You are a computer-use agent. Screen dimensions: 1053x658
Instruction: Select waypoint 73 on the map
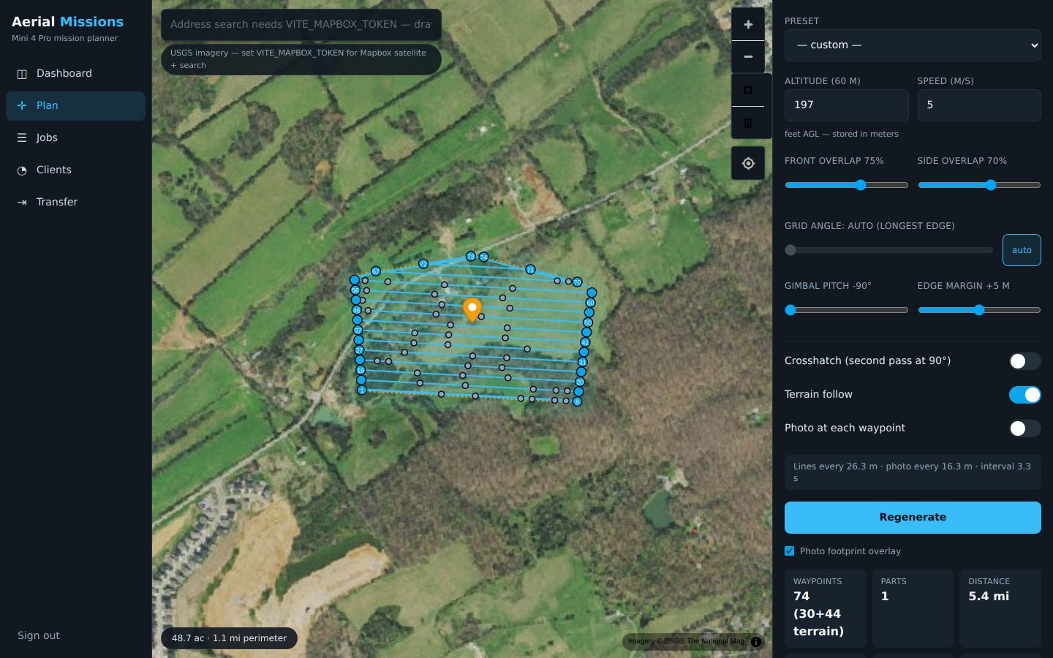471,256
